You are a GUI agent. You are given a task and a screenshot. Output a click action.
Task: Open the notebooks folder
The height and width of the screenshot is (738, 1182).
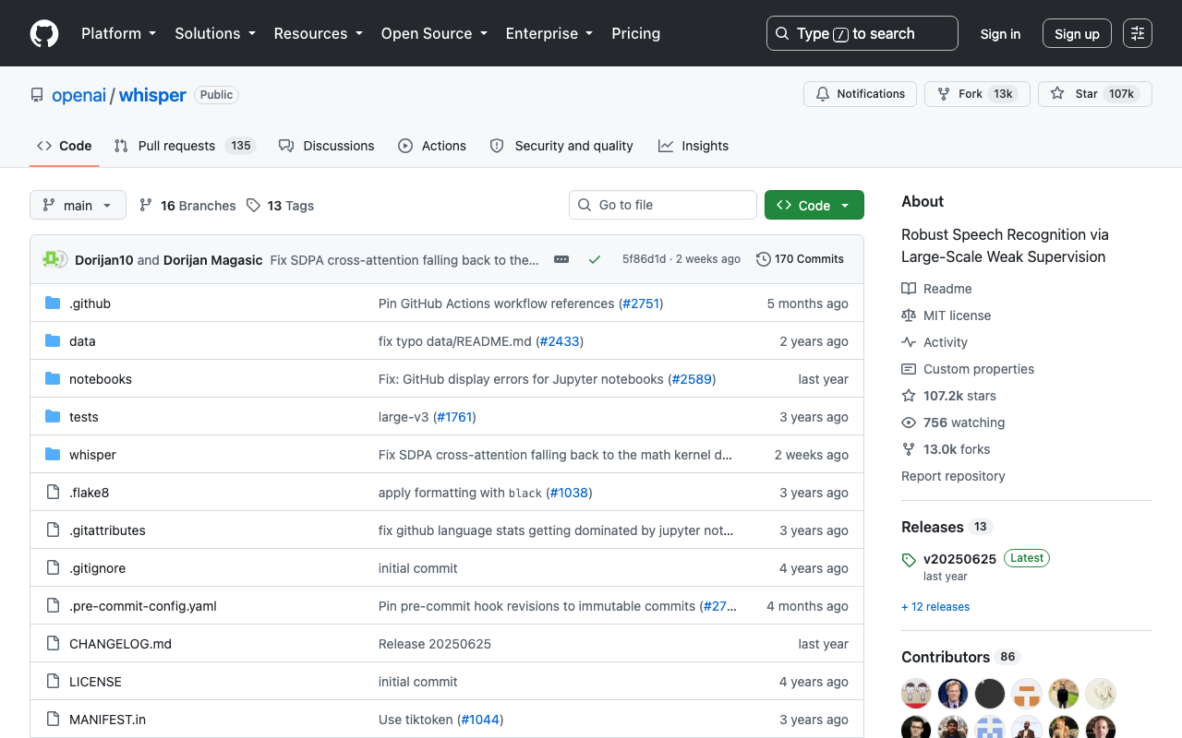(101, 379)
